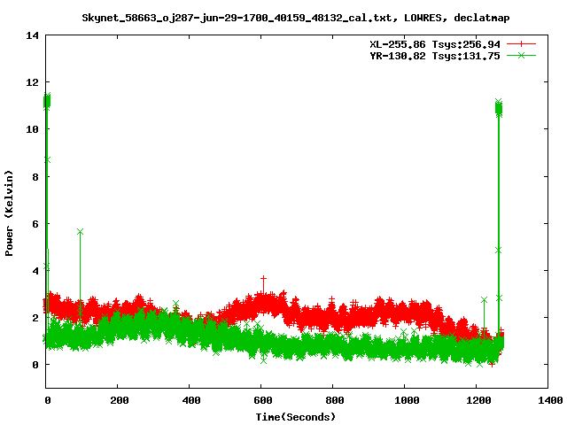Click the red legend line sample
The width and height of the screenshot is (567, 425).
[521, 44]
